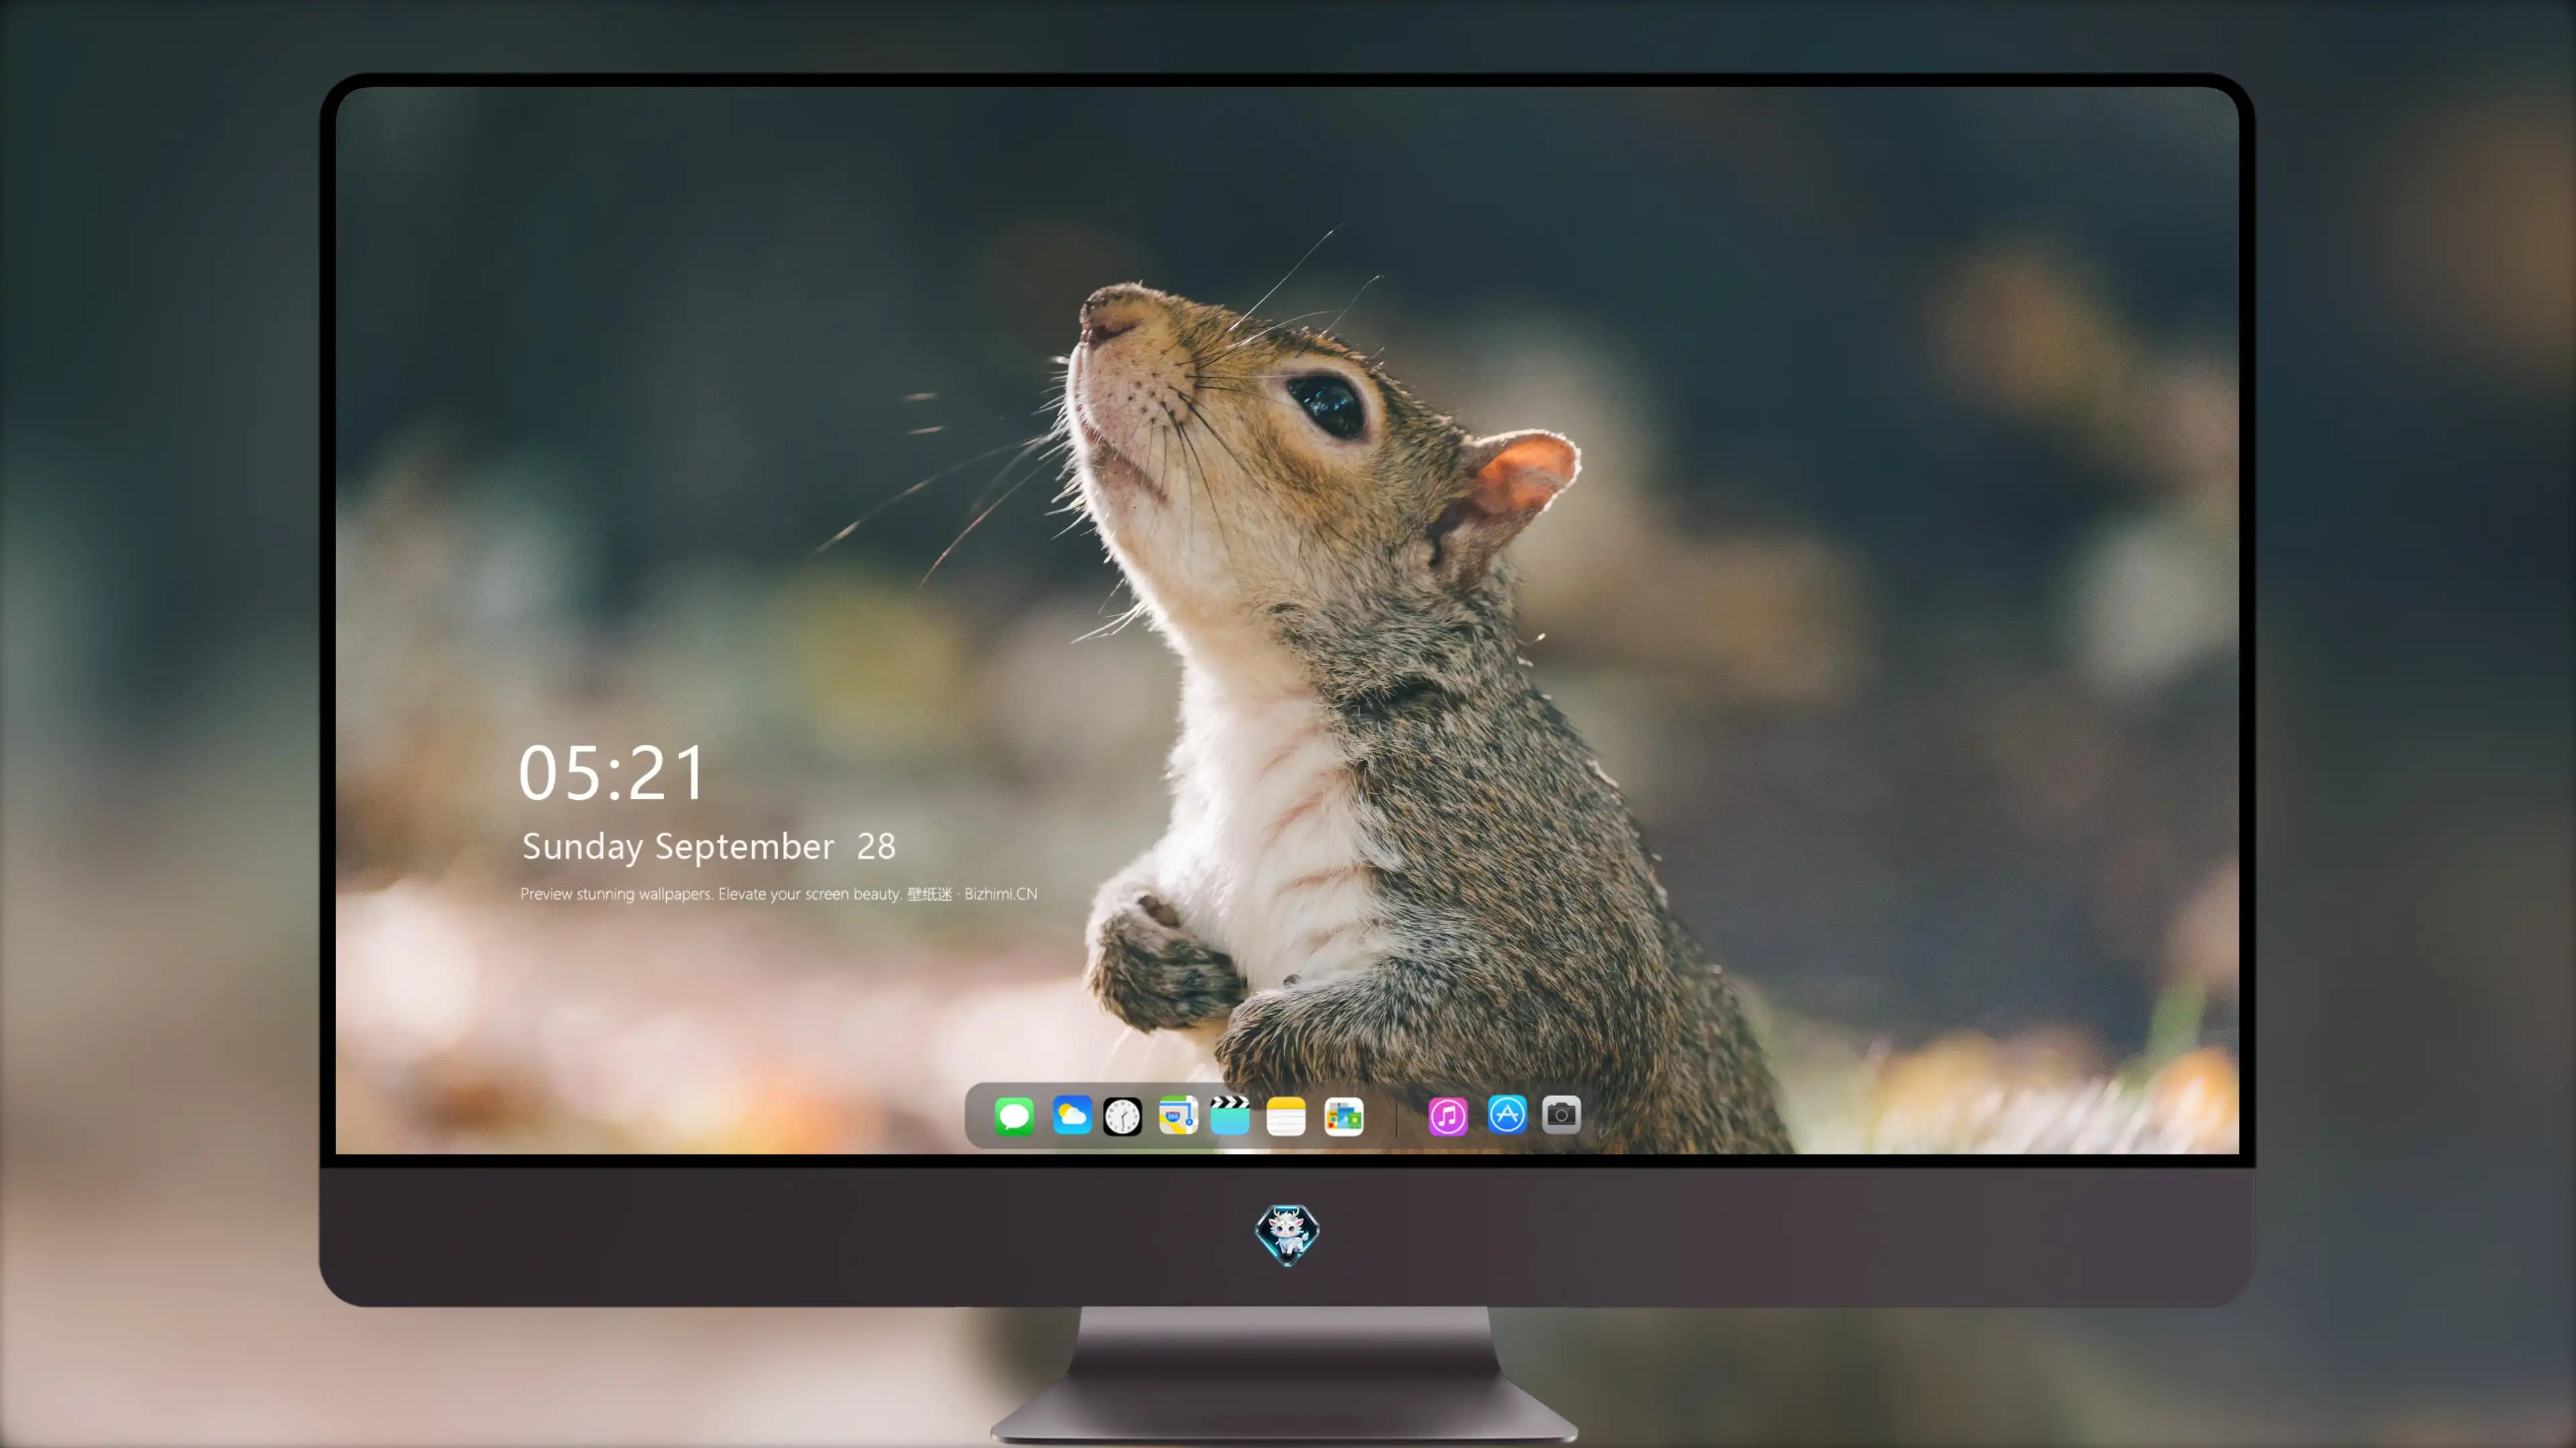The image size is (2576, 1448).
Task: Open the blue App Store icon
Action: click(1507, 1114)
